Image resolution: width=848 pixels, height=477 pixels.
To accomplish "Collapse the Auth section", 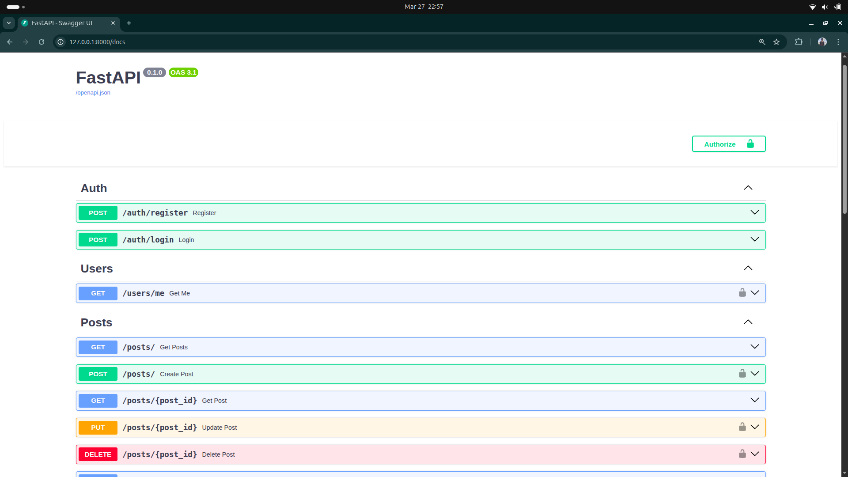I will click(748, 188).
